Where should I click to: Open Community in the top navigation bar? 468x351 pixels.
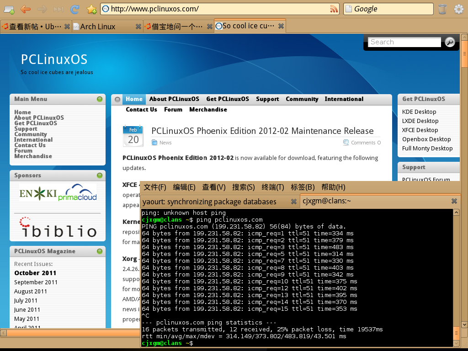point(302,99)
